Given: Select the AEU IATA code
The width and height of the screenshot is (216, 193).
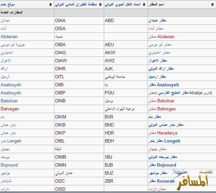Looking at the screenshot, I should click(x=109, y=44).
